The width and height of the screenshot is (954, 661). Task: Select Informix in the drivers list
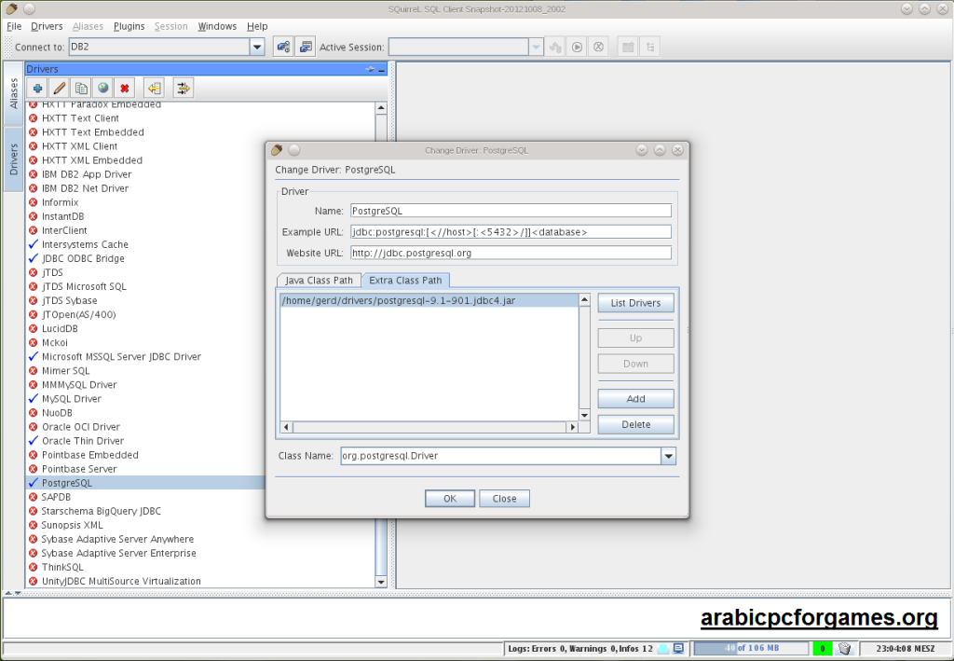tap(60, 202)
